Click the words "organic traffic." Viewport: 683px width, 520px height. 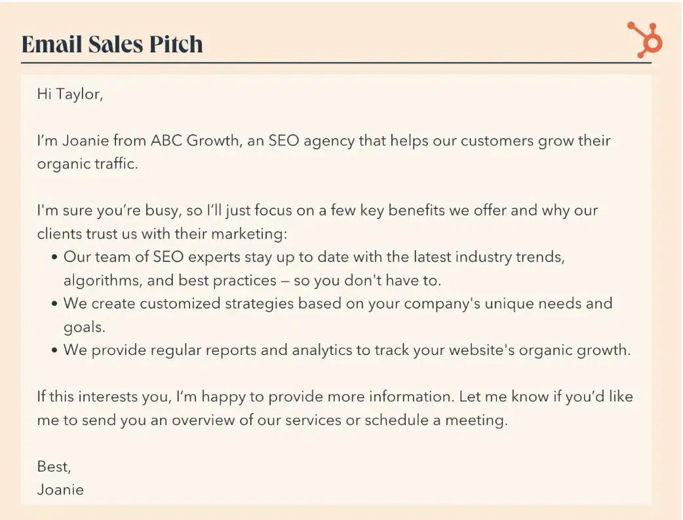pyautogui.click(x=88, y=164)
